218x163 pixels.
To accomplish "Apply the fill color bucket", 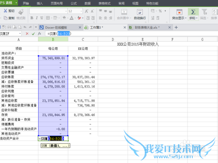I will point(64,18).
